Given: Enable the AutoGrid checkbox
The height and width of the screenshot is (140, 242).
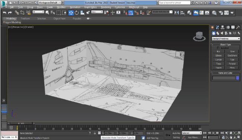Looking at the screenshot, I should pos(218,48).
